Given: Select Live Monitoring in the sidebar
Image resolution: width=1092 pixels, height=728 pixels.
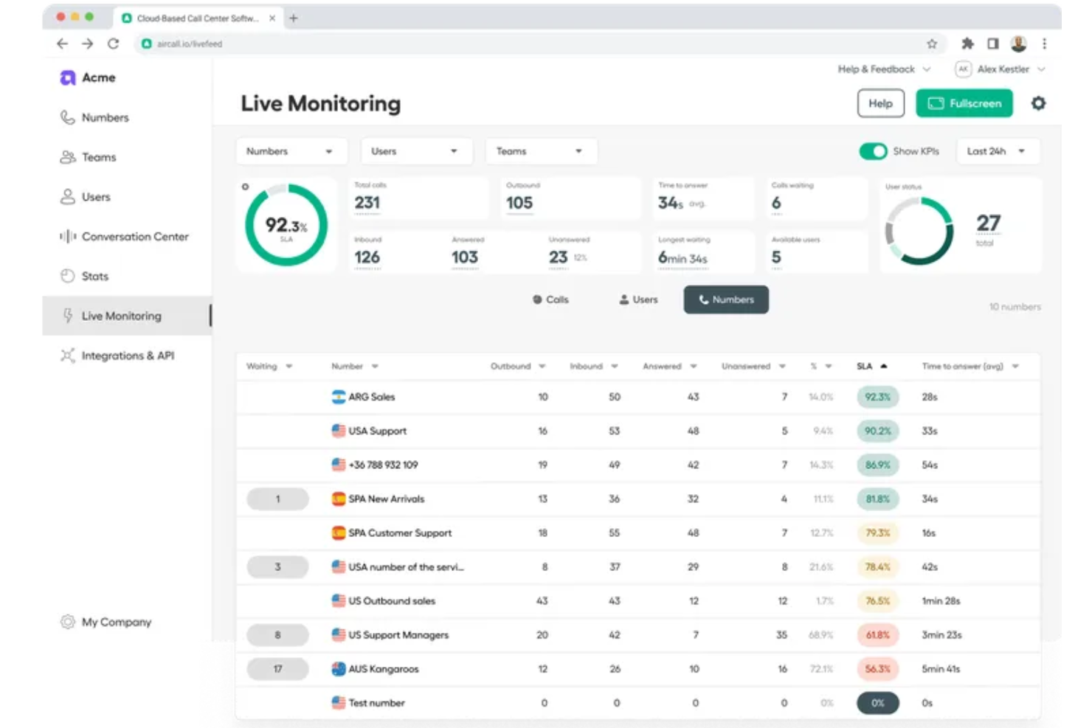Looking at the screenshot, I should click(x=122, y=316).
